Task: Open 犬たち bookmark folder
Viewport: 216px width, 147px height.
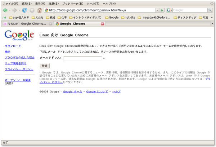Action: (x=37, y=18)
